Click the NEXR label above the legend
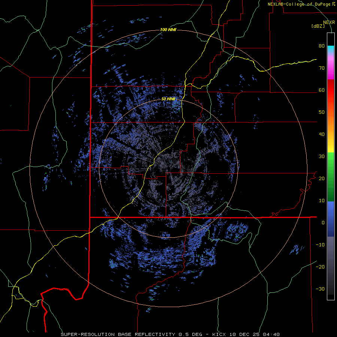337x337 pixels. 329,22
